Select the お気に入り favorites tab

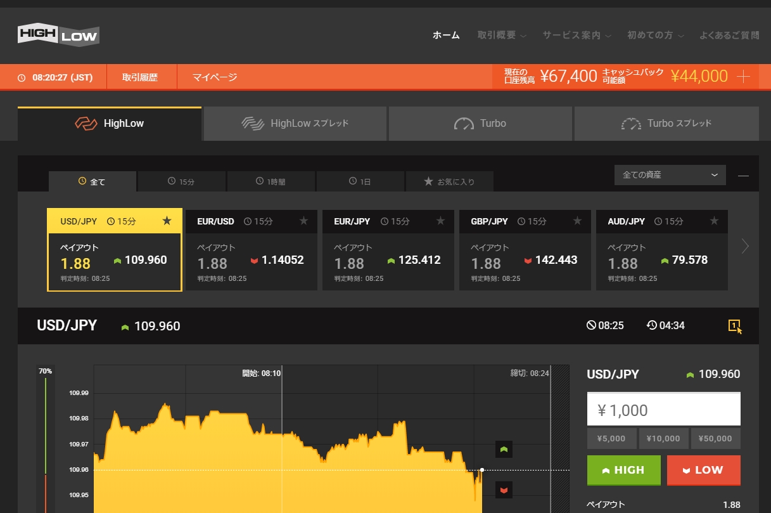click(449, 181)
